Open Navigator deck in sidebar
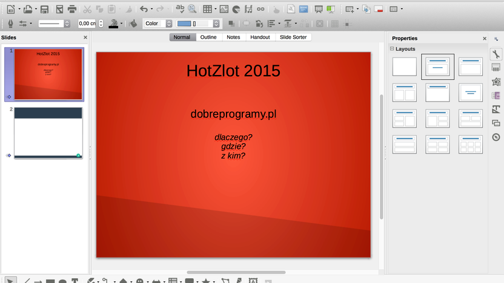 496,137
